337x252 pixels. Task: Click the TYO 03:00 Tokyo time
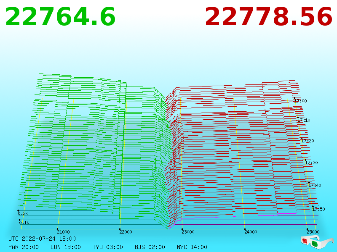pyautogui.click(x=108, y=247)
